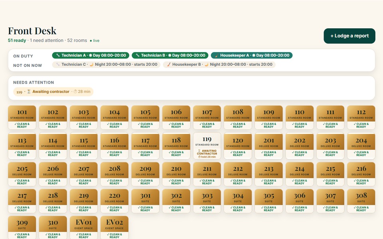Click the wrench icon beside Technician B
The height and width of the screenshot is (239, 383).
[138, 55]
